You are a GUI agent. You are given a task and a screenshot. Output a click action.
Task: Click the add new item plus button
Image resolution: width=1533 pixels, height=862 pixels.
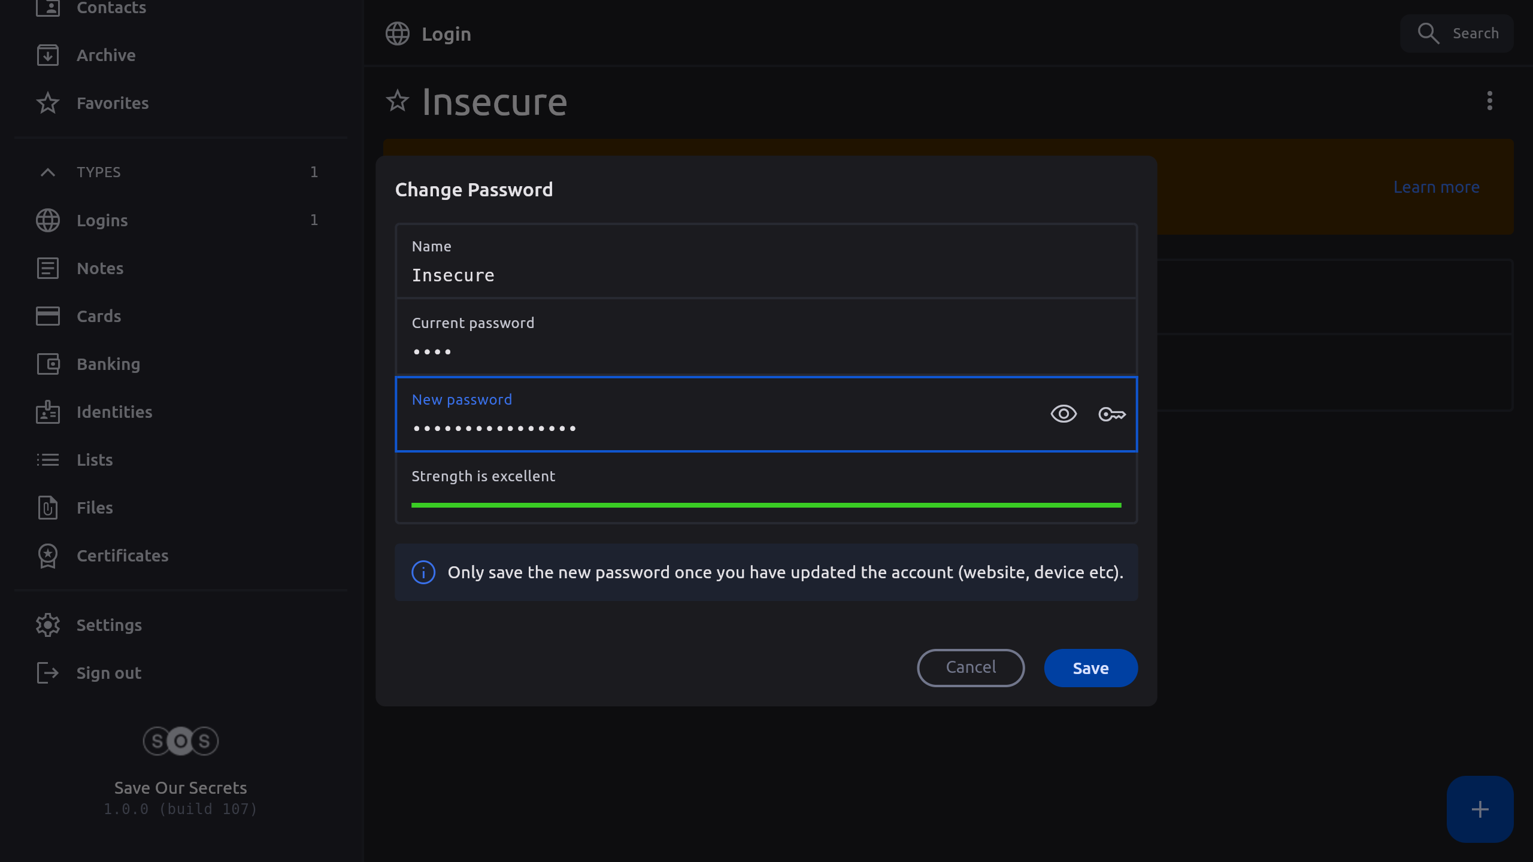pyautogui.click(x=1480, y=809)
